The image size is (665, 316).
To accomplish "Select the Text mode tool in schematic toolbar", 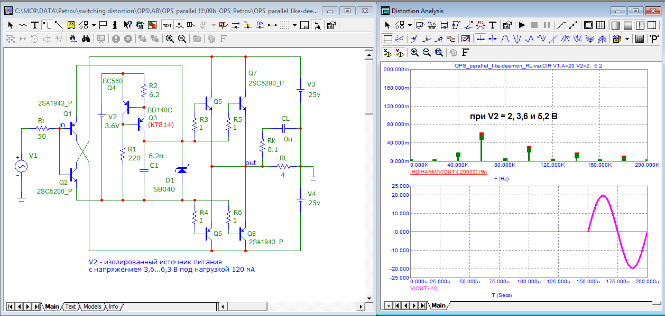I will pyautogui.click(x=34, y=25).
